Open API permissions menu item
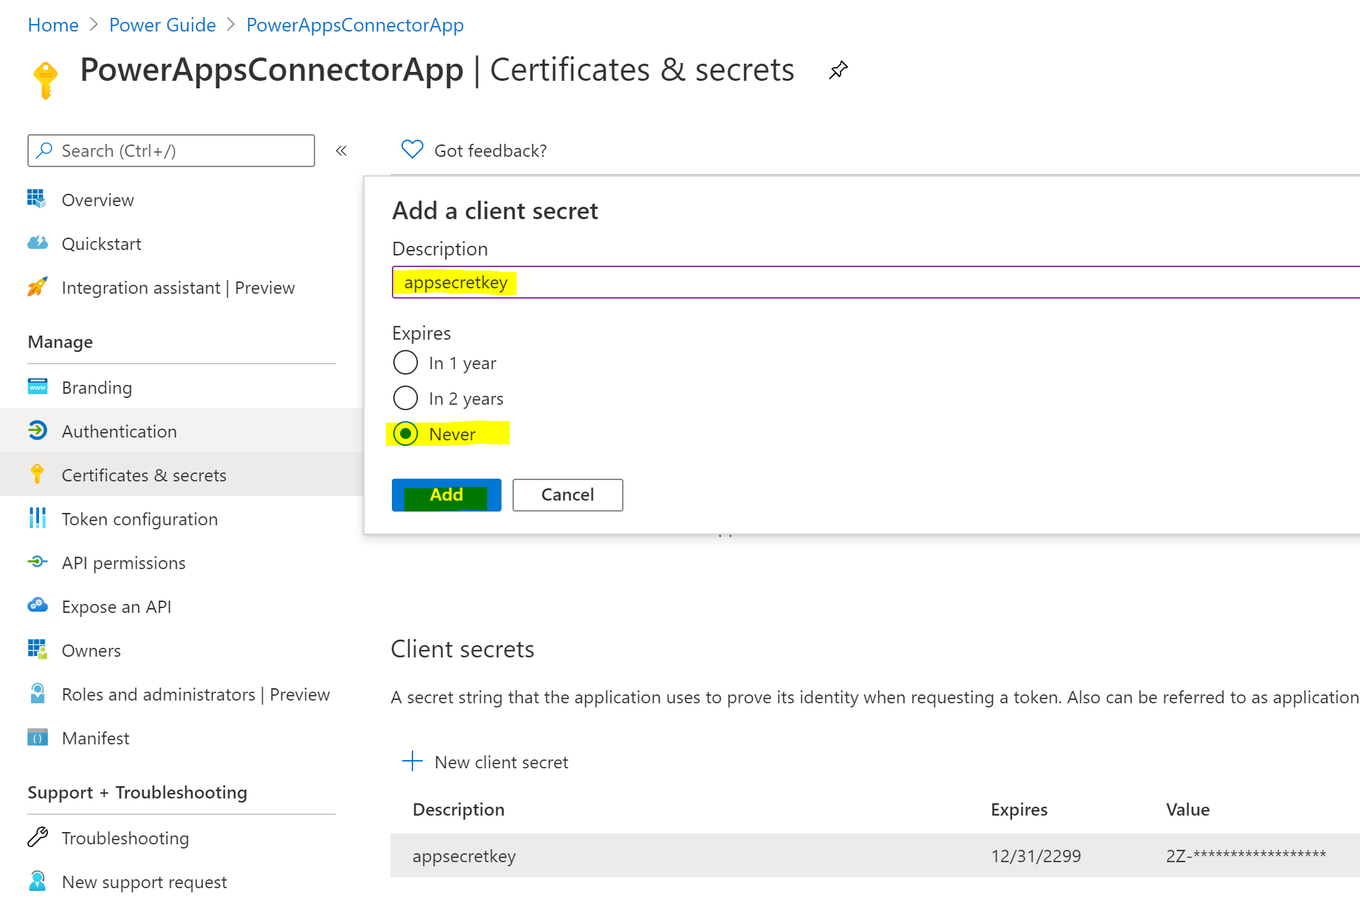This screenshot has height=906, width=1360. pyautogui.click(x=123, y=563)
